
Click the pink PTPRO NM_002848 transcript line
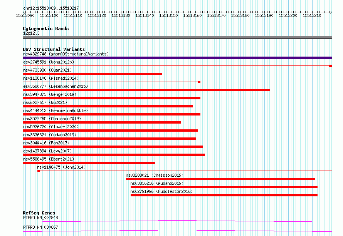point(177,221)
